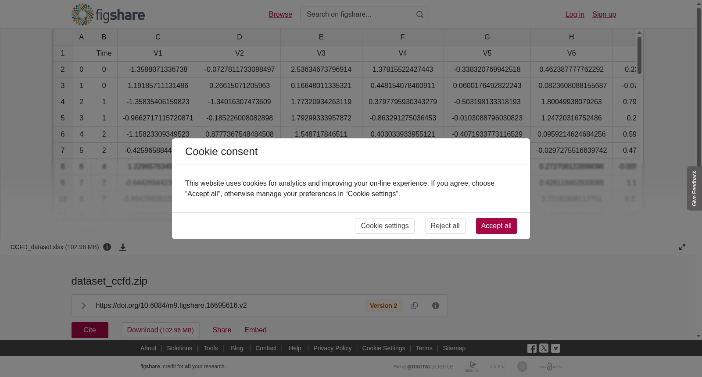Screen dimensions: 702x377
Task: Open the Privacy Policy footer link
Action: [333, 348]
